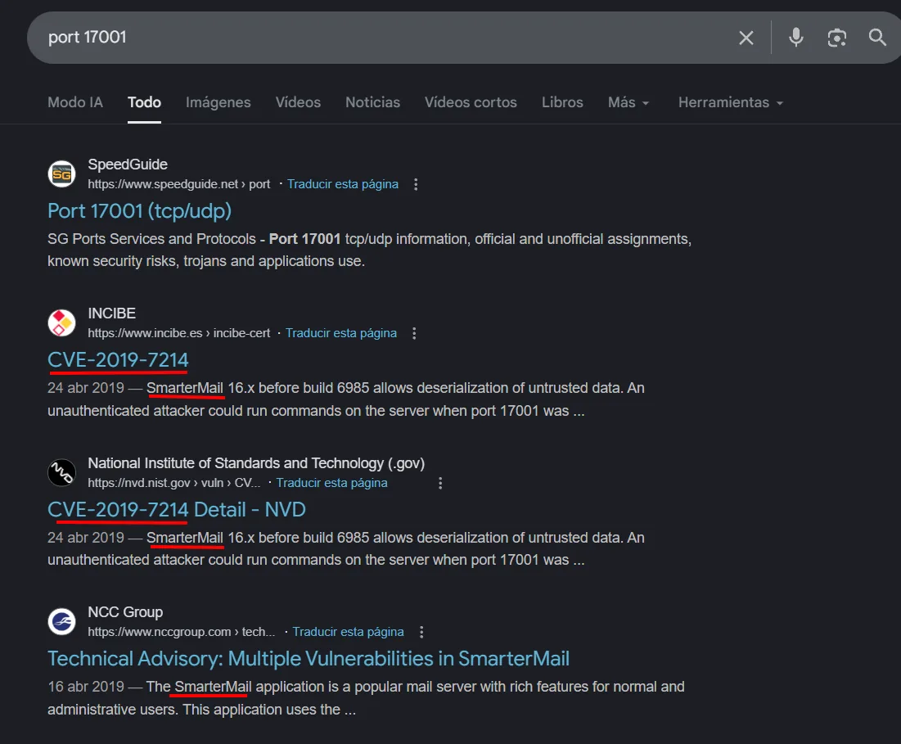Open the NIST site favicon
Viewport: 901px width, 744px height.
61,473
